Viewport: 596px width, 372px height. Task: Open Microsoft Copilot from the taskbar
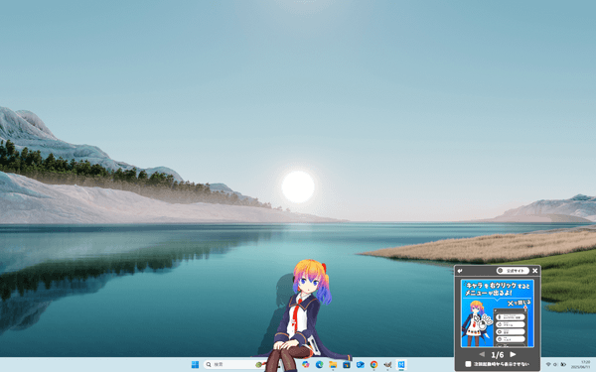[x=306, y=364]
